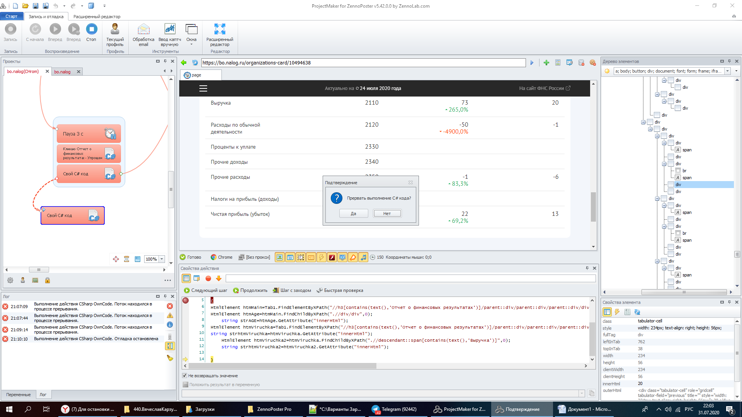Click the broom icon to clear the log
Viewport: 742px width, 417px height.
[x=170, y=358]
